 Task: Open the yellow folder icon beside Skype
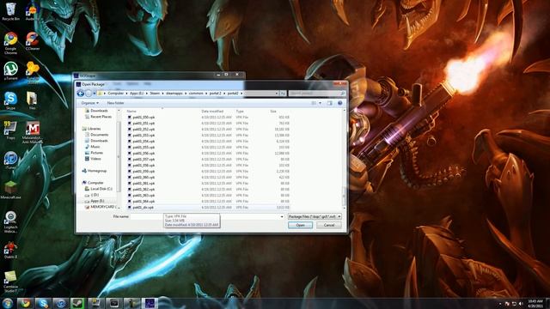[32, 101]
